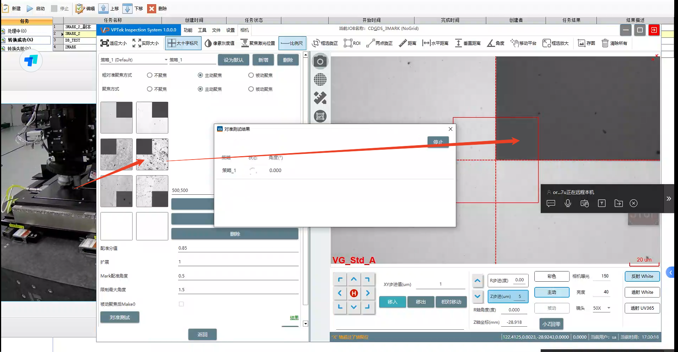678x352 pixels.
Task: Toggle the grid overlay icon
Action: (x=320, y=80)
